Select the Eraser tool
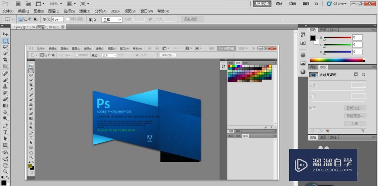This screenshot has height=186, width=378. tap(5, 99)
